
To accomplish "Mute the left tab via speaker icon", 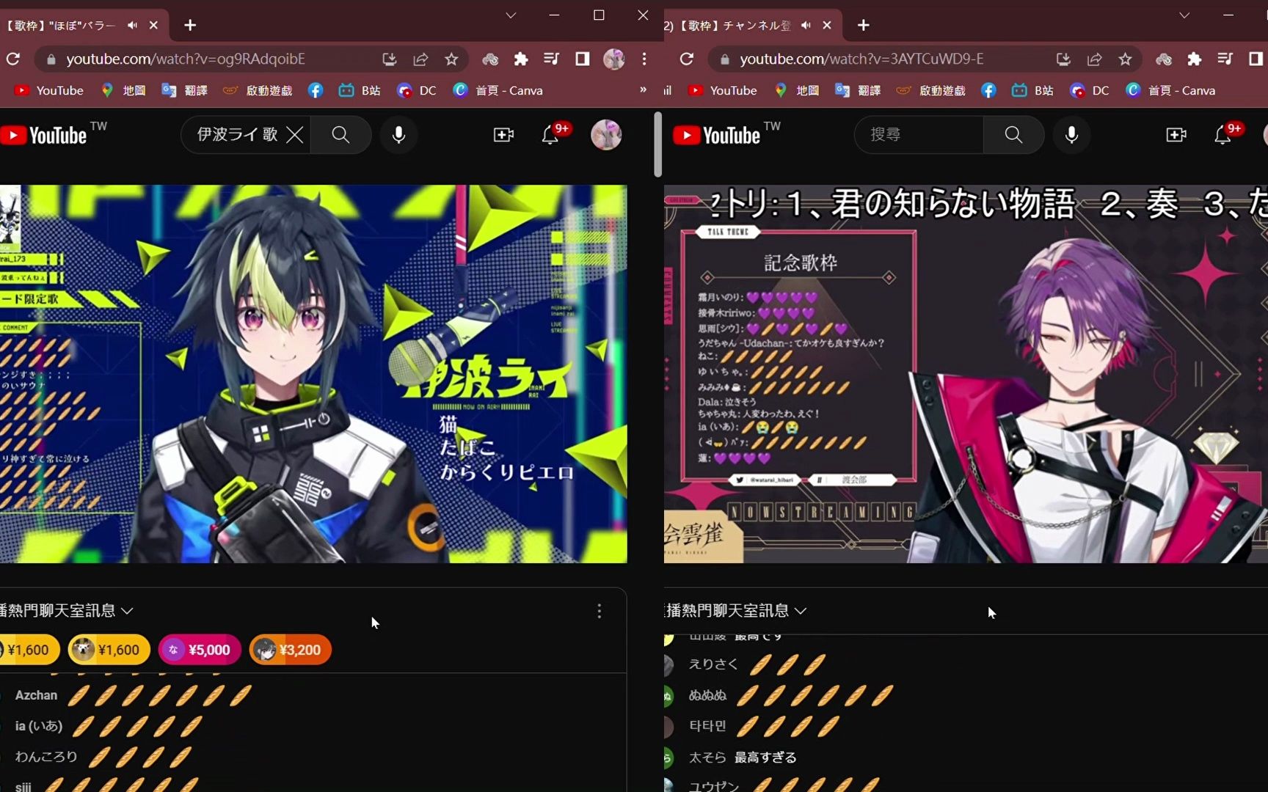I will 132,25.
